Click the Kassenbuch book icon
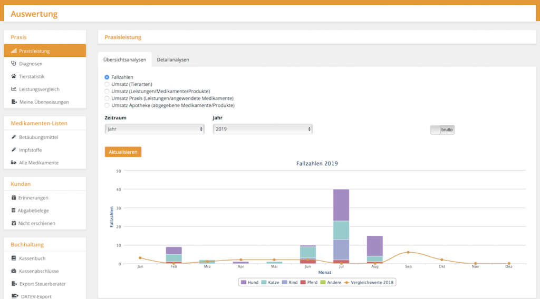The height and width of the screenshot is (299, 540). 14,258
